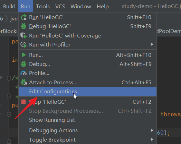
Task: Open the Window menu
Action: [81, 6]
